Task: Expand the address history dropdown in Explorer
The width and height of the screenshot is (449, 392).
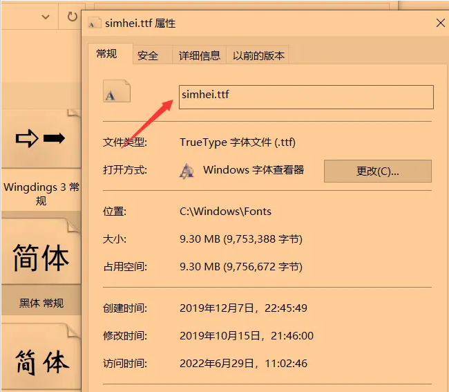Action: [x=46, y=17]
